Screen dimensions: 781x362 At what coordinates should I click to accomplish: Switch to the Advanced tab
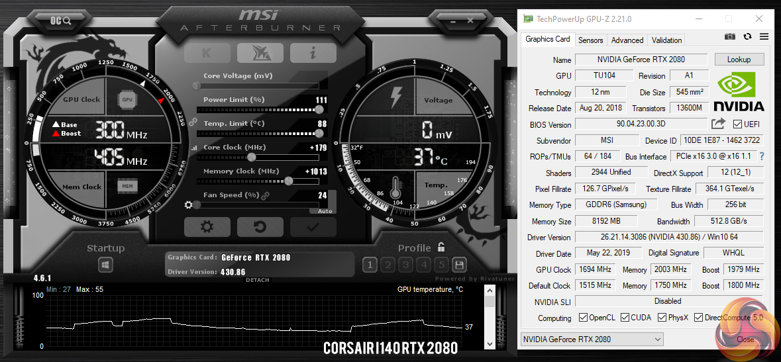click(x=627, y=40)
